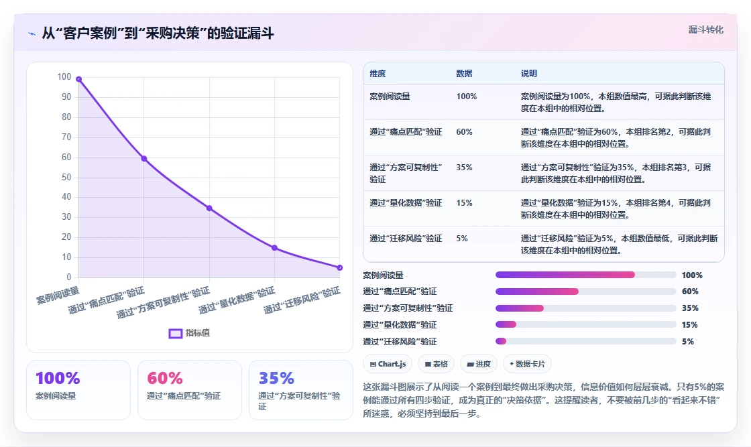
Task: Click the chart data point at value 35
Action: tap(209, 208)
